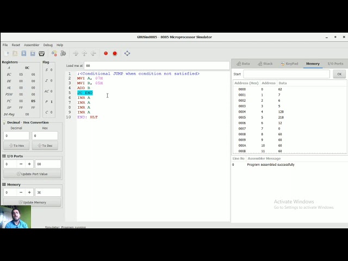Click the OK button next to Start

(339, 74)
